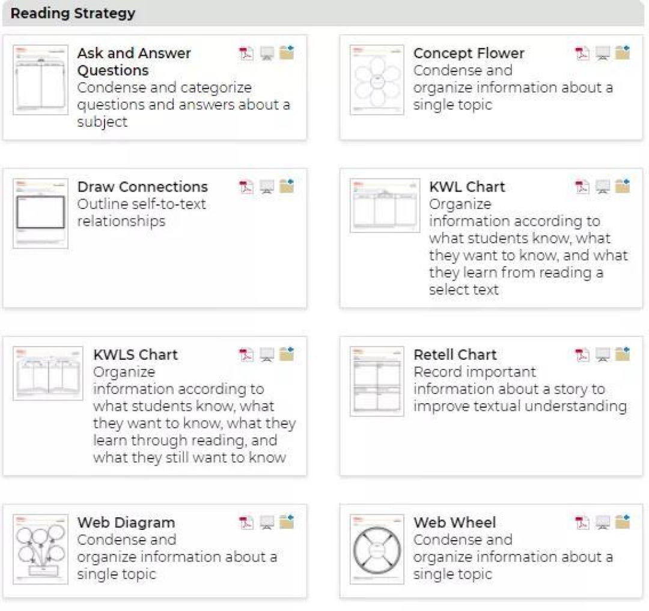The image size is (649, 611).
Task: Add KWL Chart to folder icon
Action: (x=623, y=187)
